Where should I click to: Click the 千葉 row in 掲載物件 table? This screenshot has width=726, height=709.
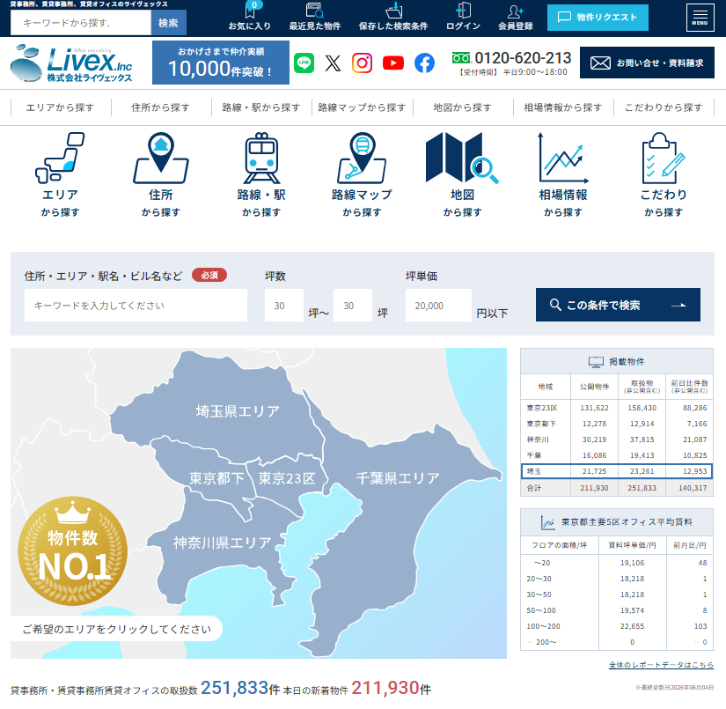(x=617, y=455)
